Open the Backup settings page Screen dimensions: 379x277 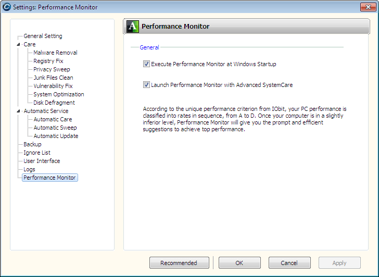[32, 144]
